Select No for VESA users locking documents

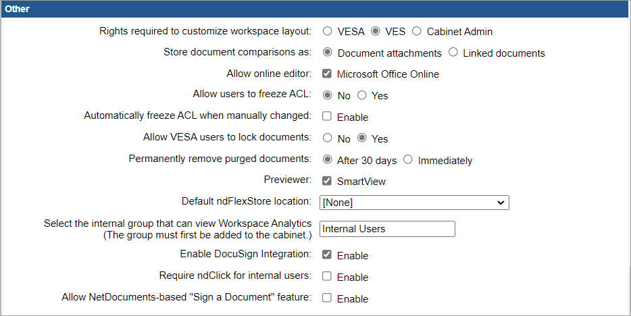pyautogui.click(x=328, y=139)
